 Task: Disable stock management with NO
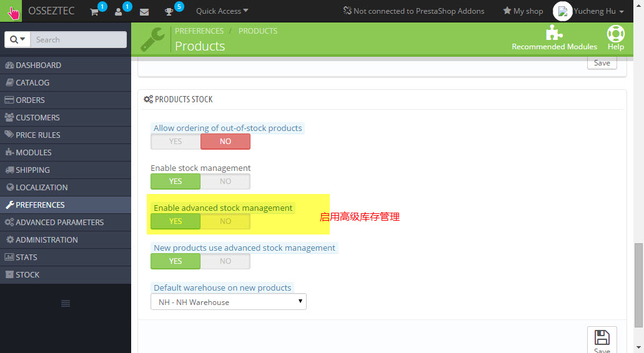click(225, 181)
